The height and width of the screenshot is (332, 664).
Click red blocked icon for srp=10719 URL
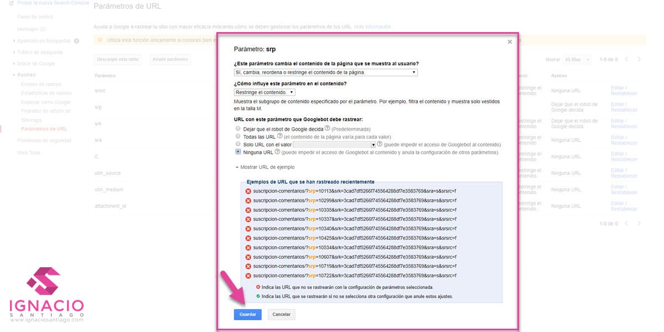pos(248,267)
